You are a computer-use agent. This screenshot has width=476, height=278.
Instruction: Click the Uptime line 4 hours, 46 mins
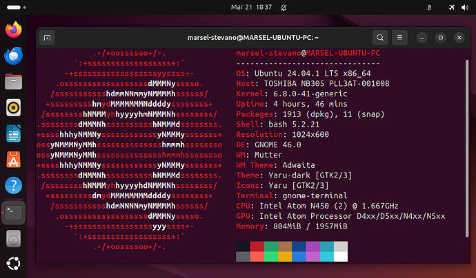[x=292, y=104]
